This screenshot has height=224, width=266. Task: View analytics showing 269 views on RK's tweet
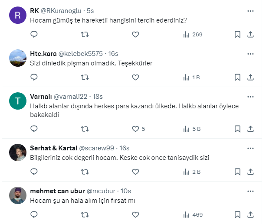[193, 34]
